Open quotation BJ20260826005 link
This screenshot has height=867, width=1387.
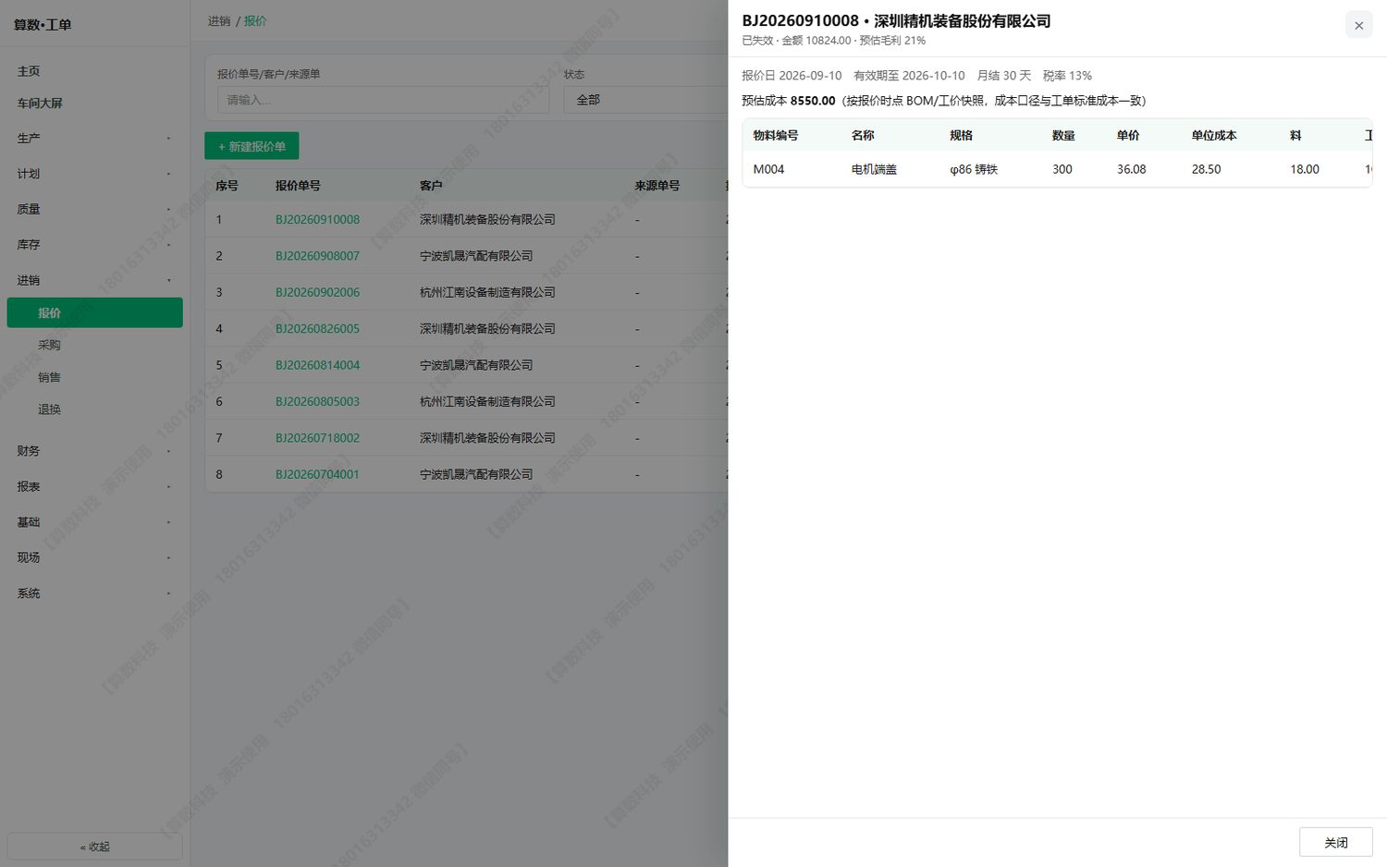(317, 329)
